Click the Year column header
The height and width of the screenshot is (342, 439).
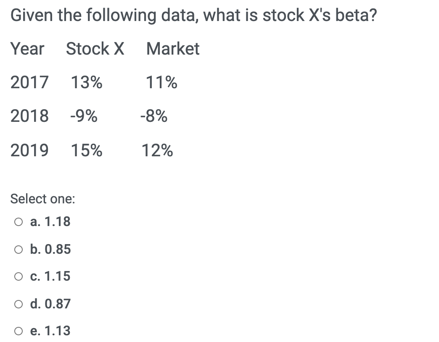pyautogui.click(x=27, y=49)
